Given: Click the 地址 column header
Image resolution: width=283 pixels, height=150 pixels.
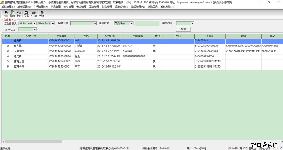Looking at the screenshot, I should pos(244,36).
